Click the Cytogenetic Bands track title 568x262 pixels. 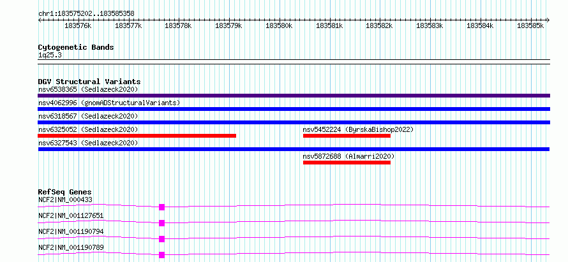pyautogui.click(x=76, y=47)
